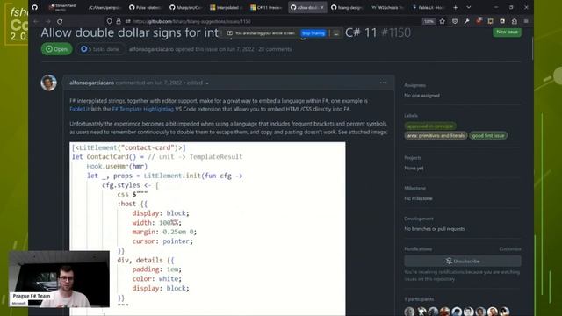Click the approved in principle label
The image size is (562, 316).
[430, 126]
